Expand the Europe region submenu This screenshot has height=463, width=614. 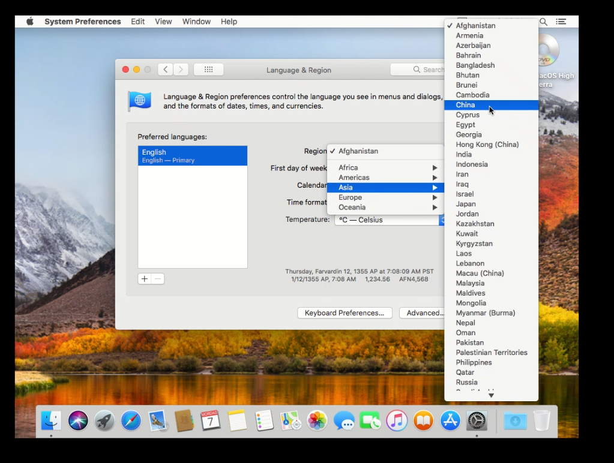click(x=385, y=197)
